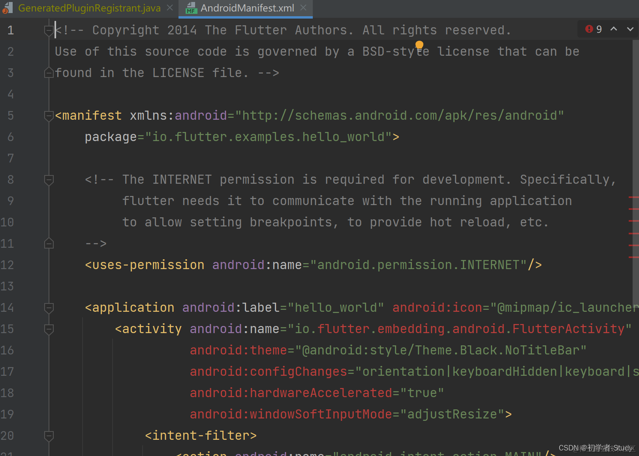Click the yellow intention lightbulb
The image size is (639, 456).
(419, 45)
